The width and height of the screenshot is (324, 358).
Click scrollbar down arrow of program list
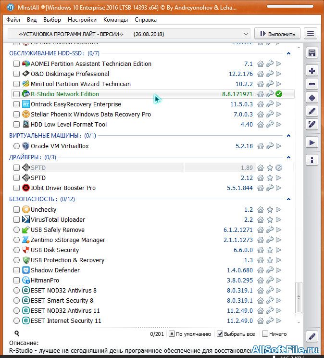click(x=299, y=322)
